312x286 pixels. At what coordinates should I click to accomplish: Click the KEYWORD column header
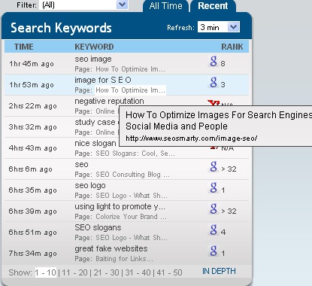pyautogui.click(x=94, y=47)
